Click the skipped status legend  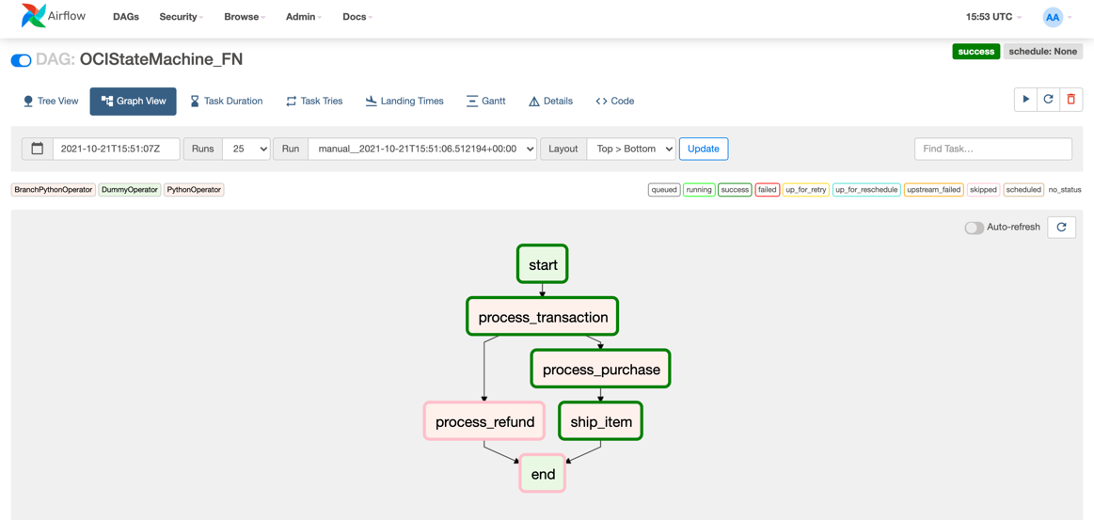983,190
